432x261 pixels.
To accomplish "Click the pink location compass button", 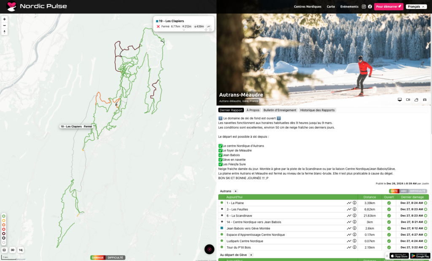I will pos(209,249).
